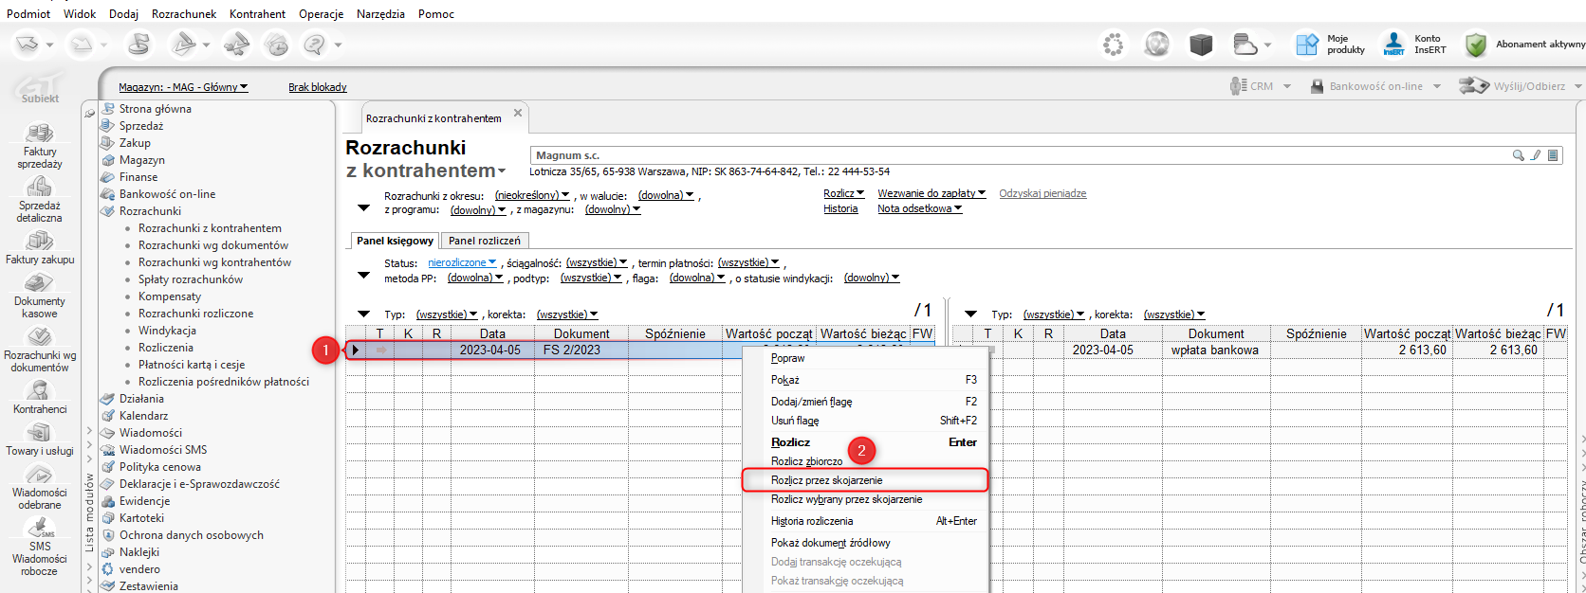
Task: Select Rozrachunki wg dokumentów tree item
Action: tap(212, 245)
